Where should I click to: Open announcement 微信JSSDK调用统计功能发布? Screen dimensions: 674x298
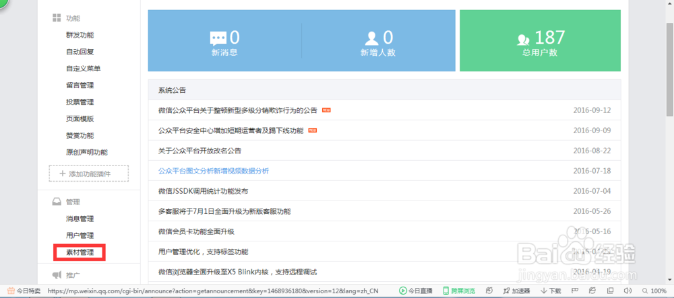coord(203,191)
